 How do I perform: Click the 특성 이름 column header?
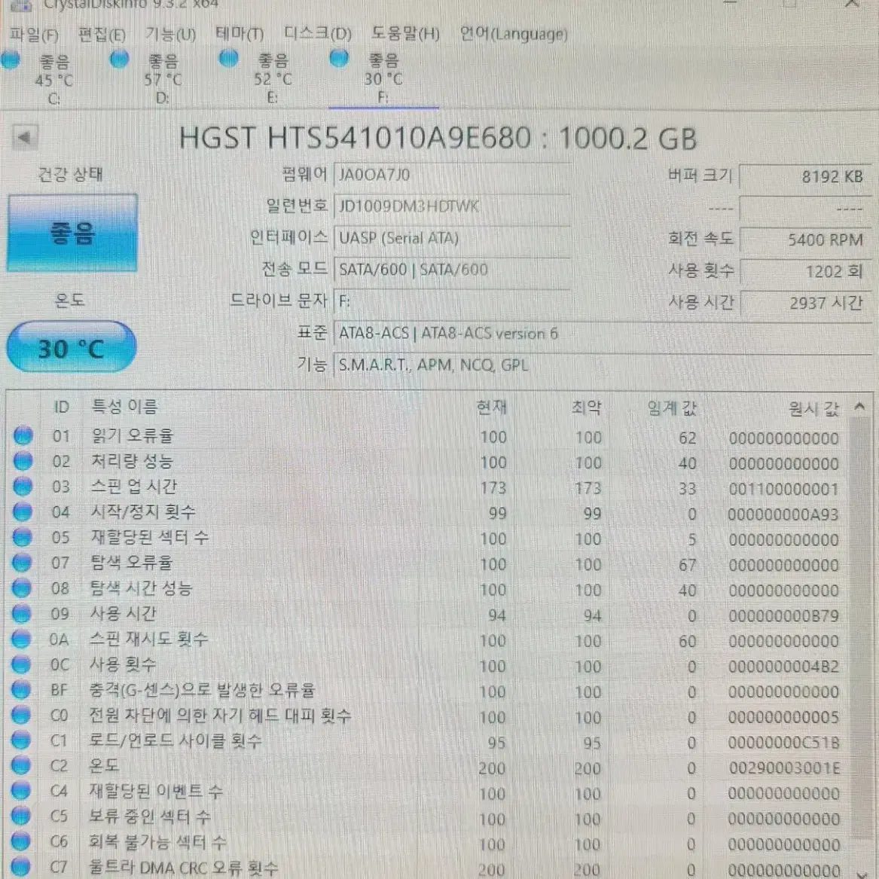(x=124, y=406)
